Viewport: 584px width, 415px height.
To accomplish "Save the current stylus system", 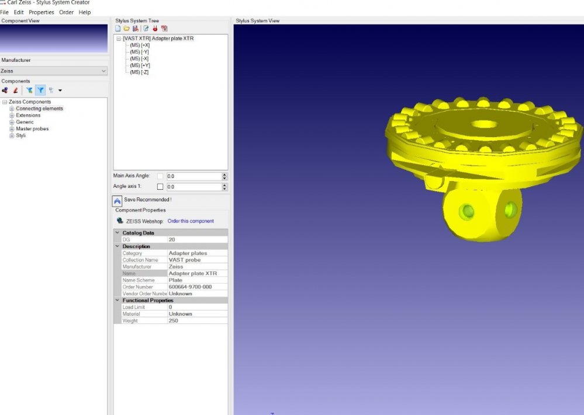I will tap(136, 28).
